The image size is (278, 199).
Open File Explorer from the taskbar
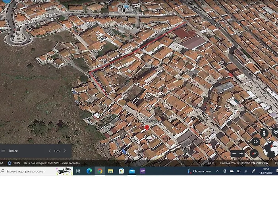[110, 171]
